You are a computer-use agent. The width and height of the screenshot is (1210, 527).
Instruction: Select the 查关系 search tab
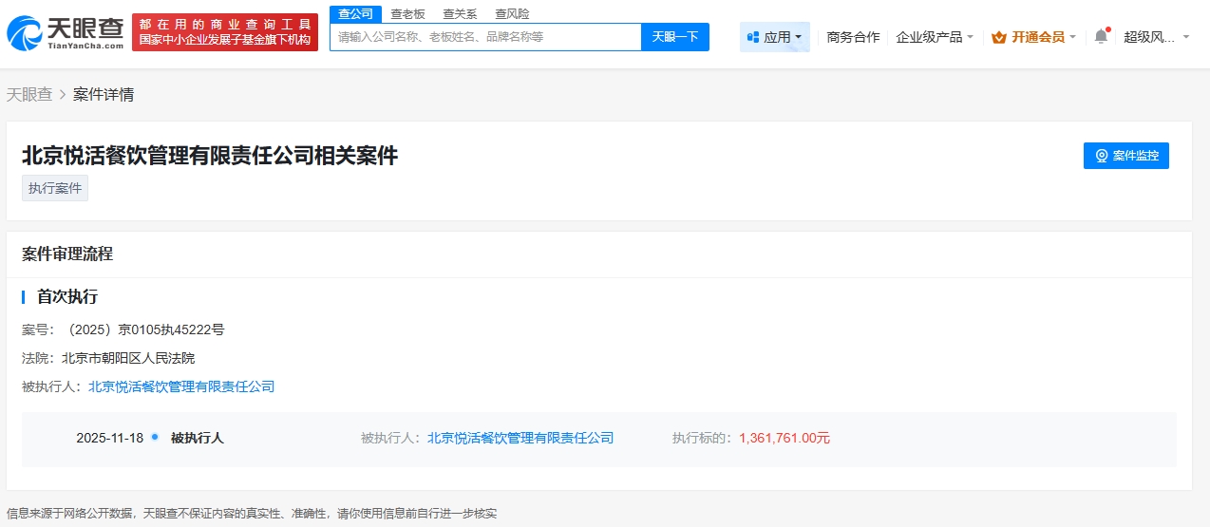point(460,14)
